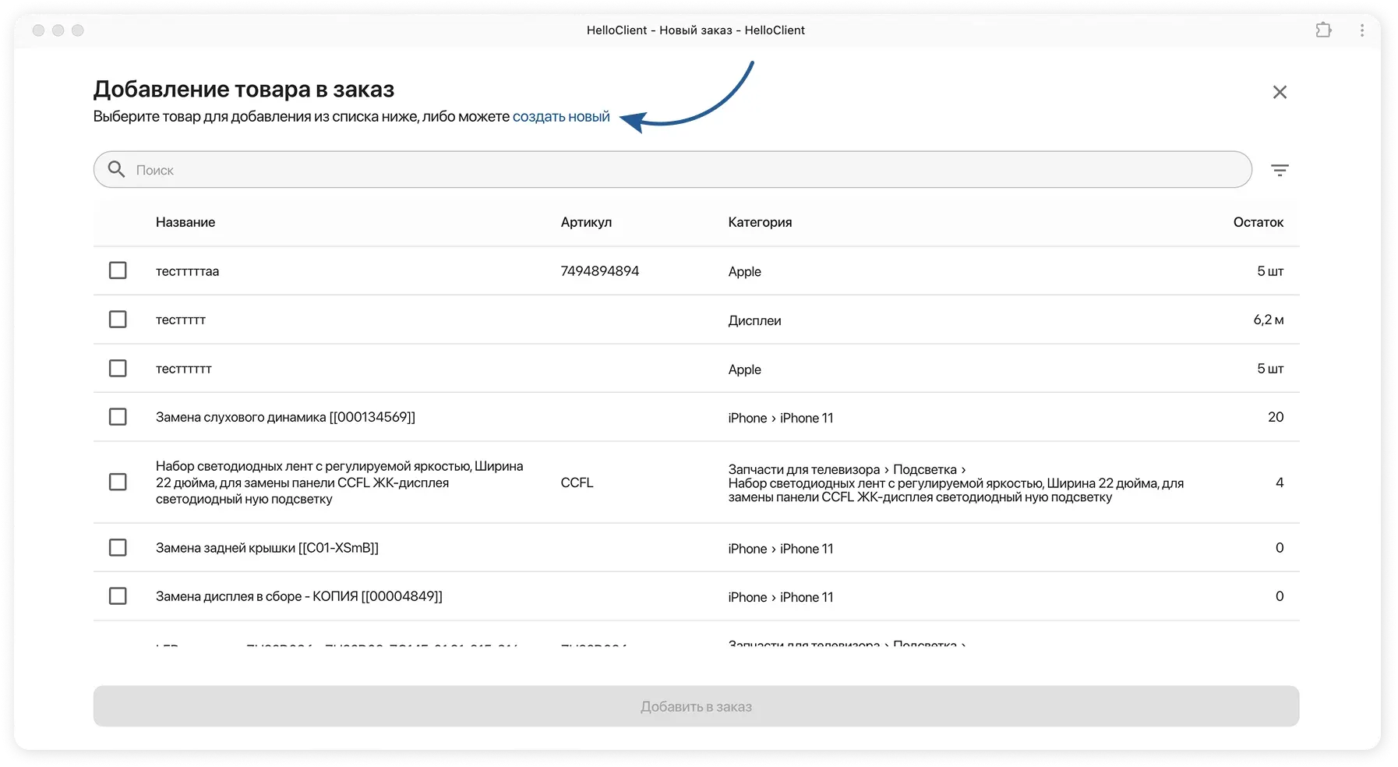Select the CCFL LED strip set checkbox
The image size is (1398, 767).
(x=118, y=482)
